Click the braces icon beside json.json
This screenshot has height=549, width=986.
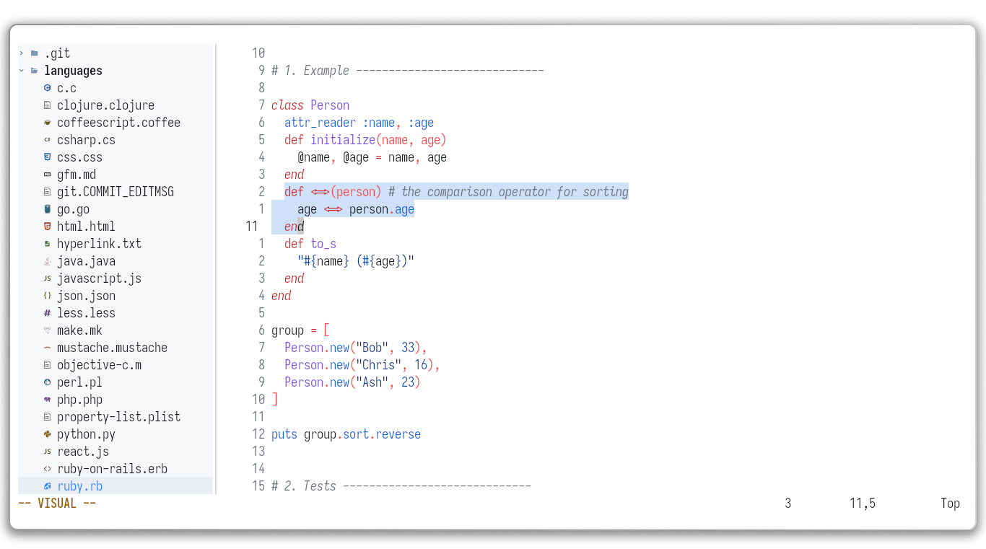[46, 295]
